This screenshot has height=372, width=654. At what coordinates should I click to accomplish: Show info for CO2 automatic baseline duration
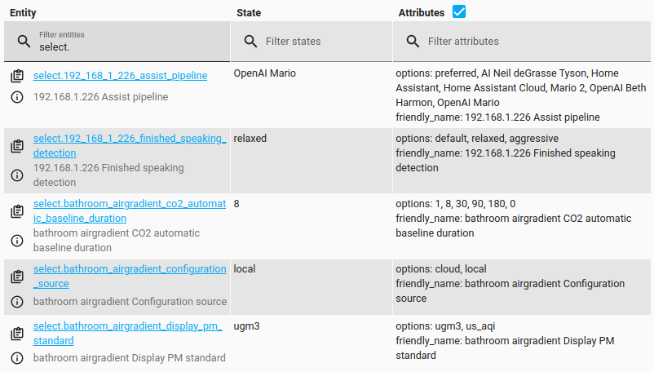click(17, 241)
